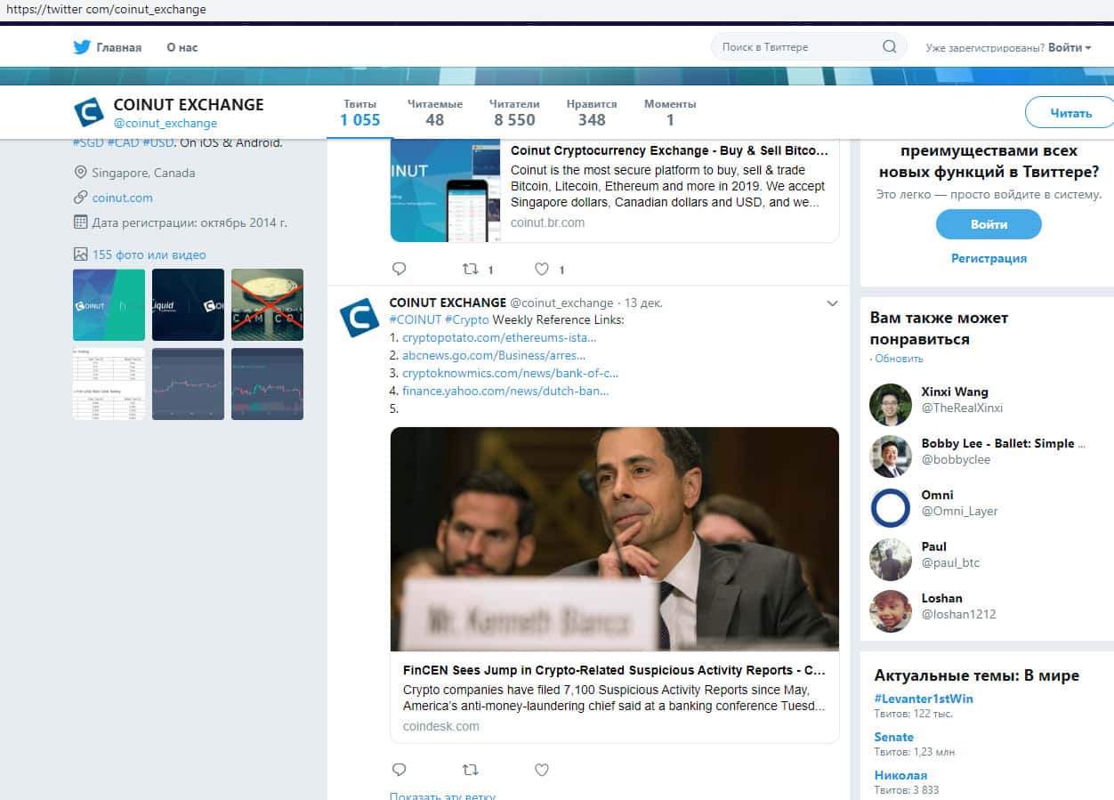Screen dimensions: 1114x800
Task: Like the Coinut Cryptocurrency Exchange tweet
Action: [x=542, y=269]
